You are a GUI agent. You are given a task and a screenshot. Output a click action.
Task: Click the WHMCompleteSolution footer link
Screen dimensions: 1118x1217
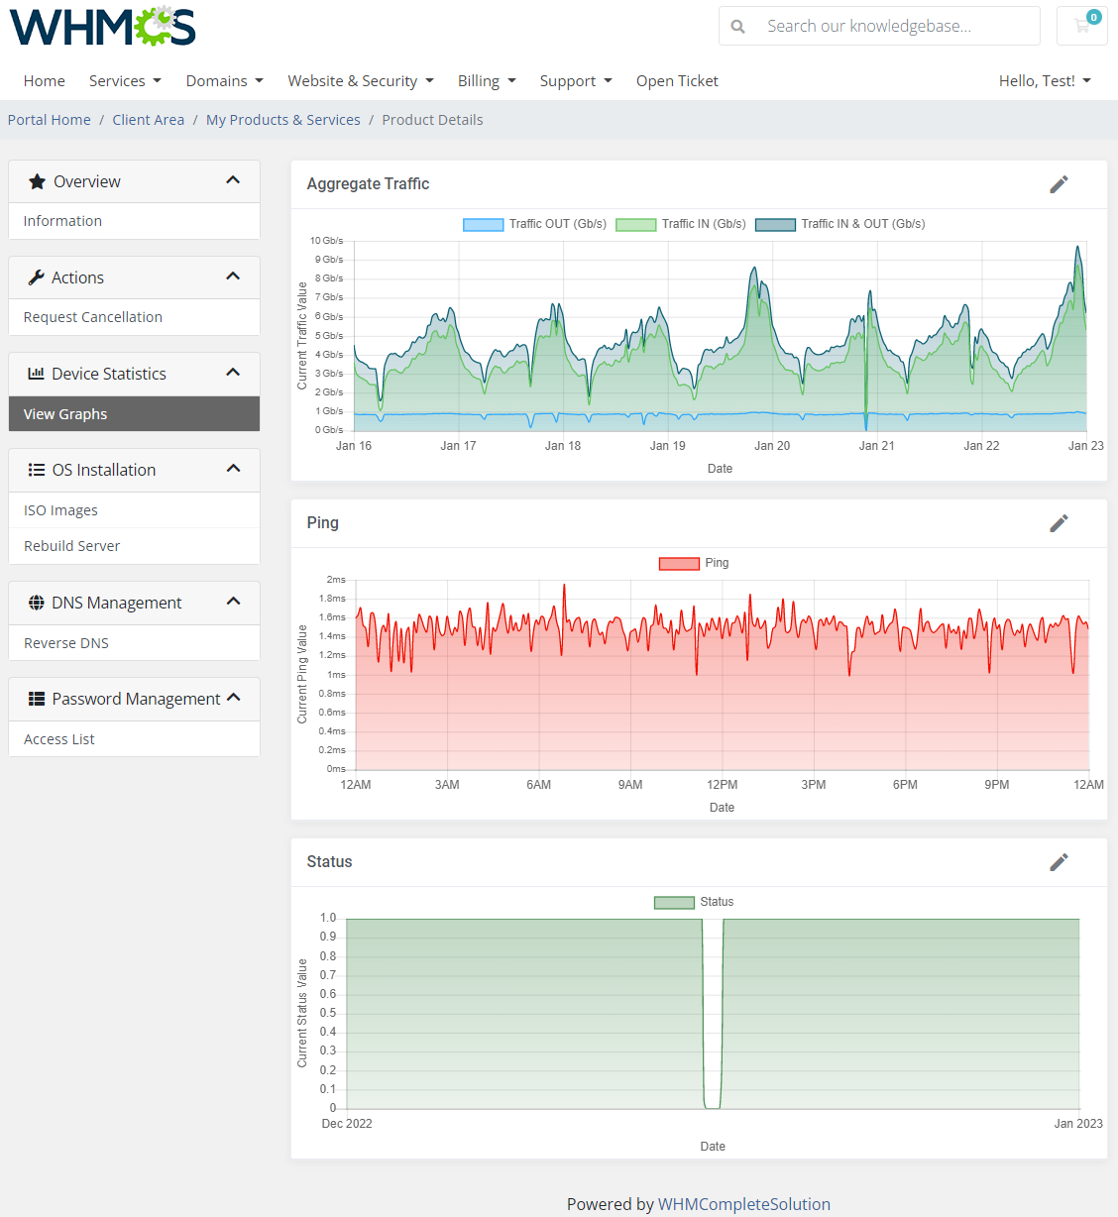click(x=744, y=1204)
